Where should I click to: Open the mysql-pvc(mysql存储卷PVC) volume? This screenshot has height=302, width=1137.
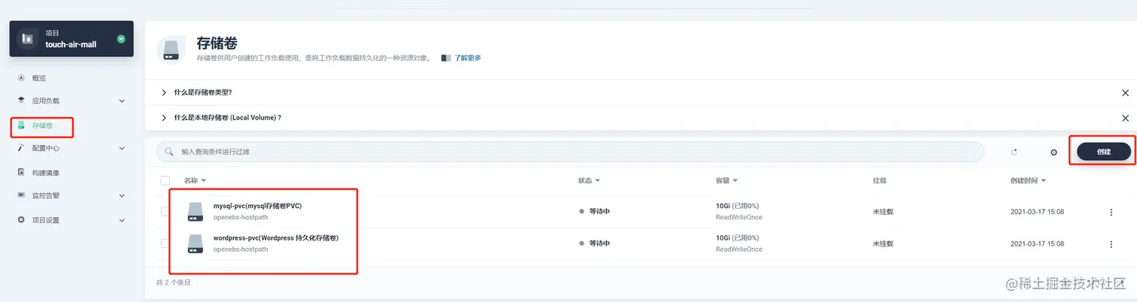(x=257, y=206)
